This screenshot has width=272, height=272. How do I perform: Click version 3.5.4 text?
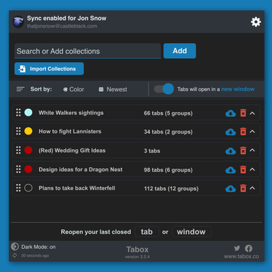(137, 257)
